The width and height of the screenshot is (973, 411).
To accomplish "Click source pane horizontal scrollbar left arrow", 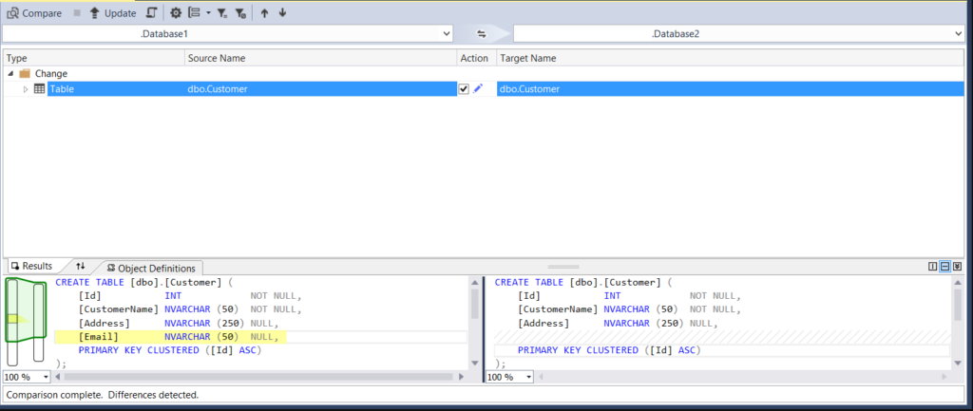I will (59, 377).
